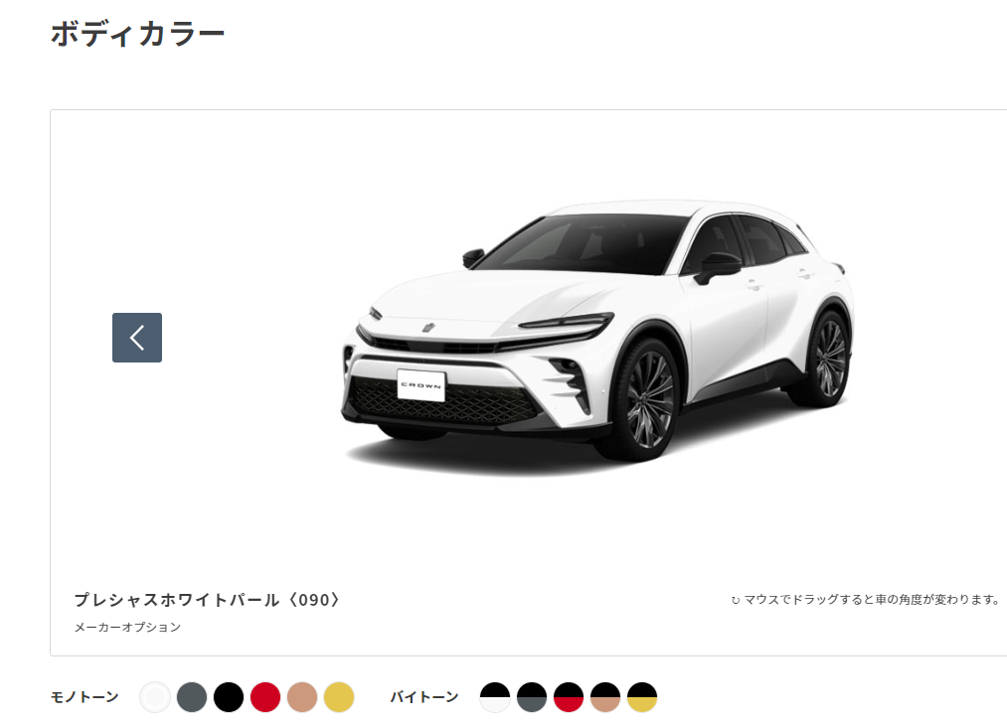
Task: Click the モノトーン label
Action: pos(84,697)
